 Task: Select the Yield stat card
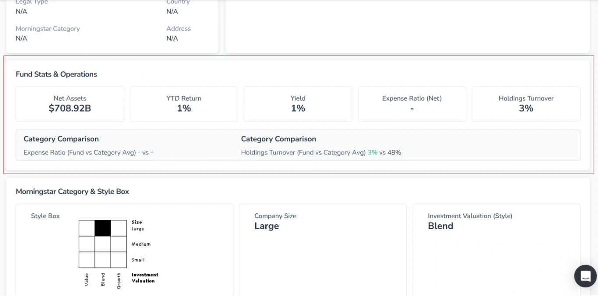click(x=298, y=104)
